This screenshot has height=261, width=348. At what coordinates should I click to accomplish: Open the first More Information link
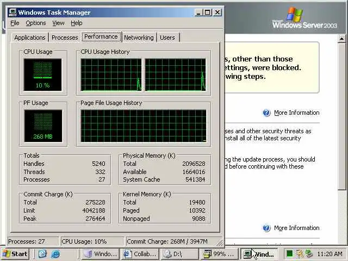point(296,113)
